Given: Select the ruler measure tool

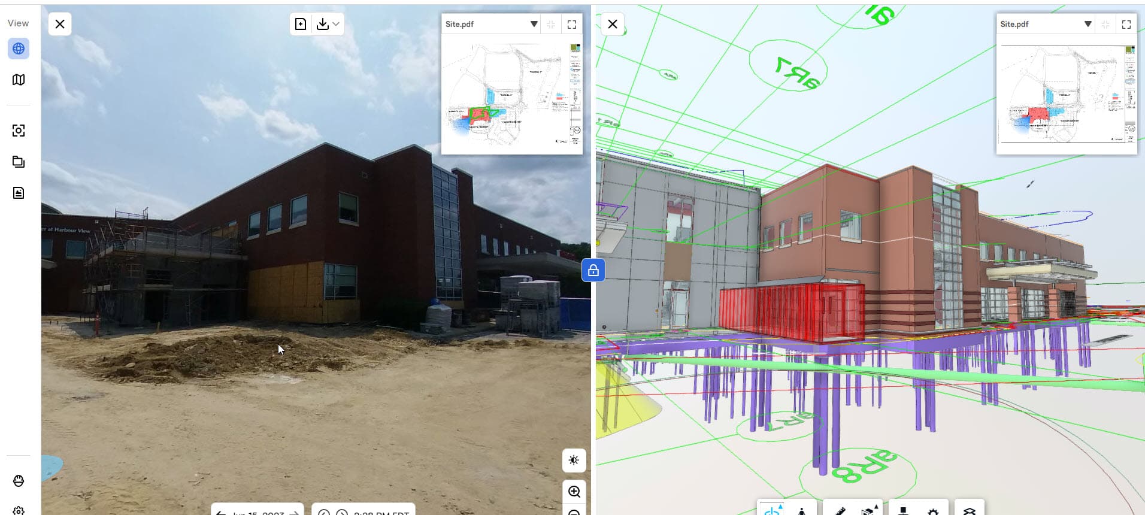Looking at the screenshot, I should [x=840, y=511].
